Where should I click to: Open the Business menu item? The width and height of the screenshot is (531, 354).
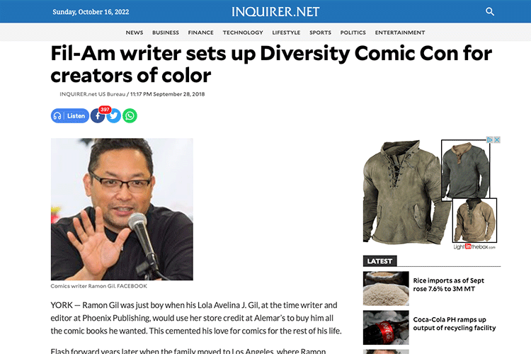coord(166,33)
